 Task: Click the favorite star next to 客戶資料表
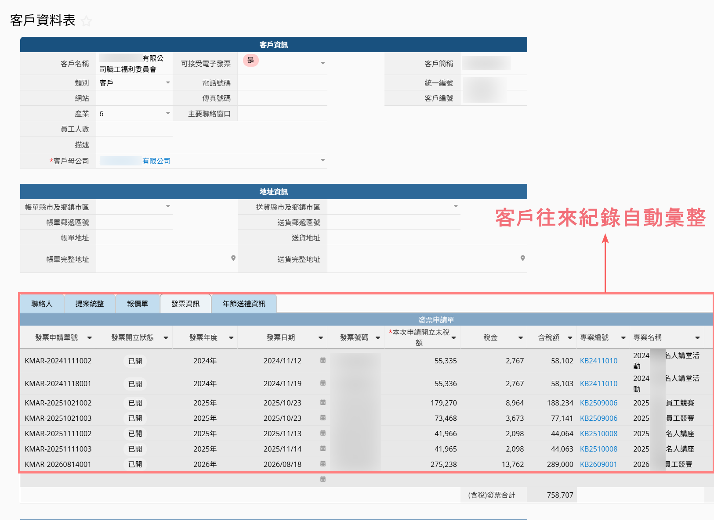(87, 21)
